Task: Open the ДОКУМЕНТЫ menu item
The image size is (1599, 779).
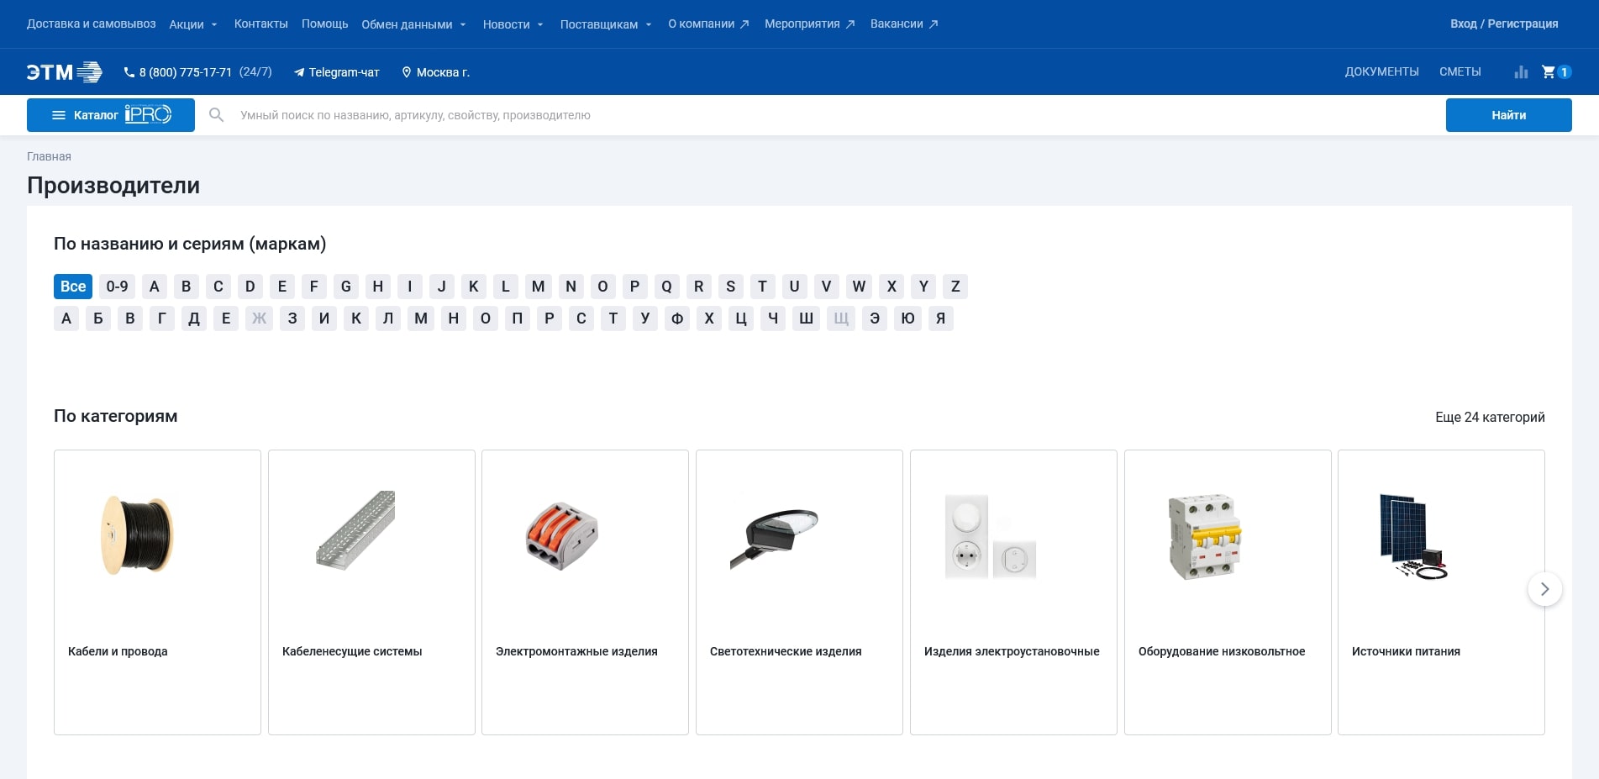Action: pos(1381,72)
